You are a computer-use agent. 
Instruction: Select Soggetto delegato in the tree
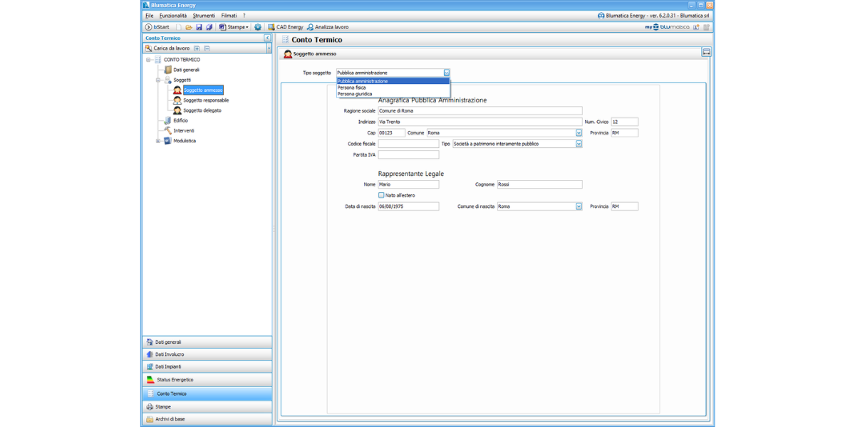pyautogui.click(x=202, y=110)
